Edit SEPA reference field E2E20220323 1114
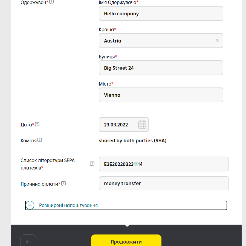 164,164
